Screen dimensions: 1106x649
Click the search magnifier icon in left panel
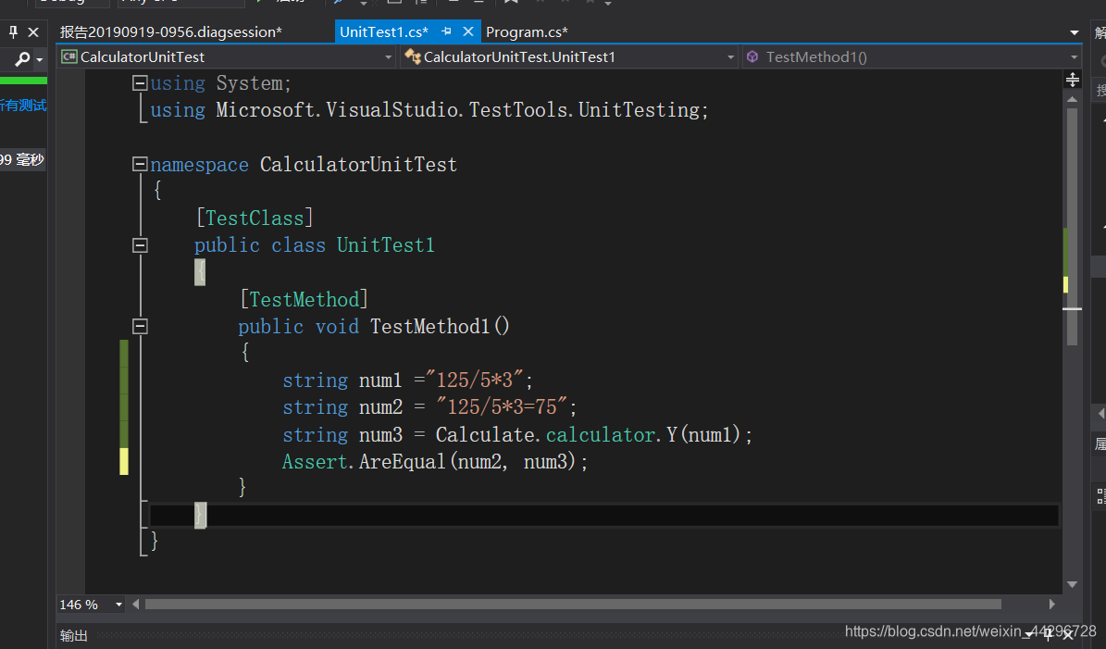[x=22, y=59]
